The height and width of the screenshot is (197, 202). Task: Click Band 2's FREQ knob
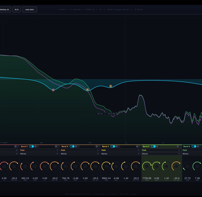(x=25, y=166)
